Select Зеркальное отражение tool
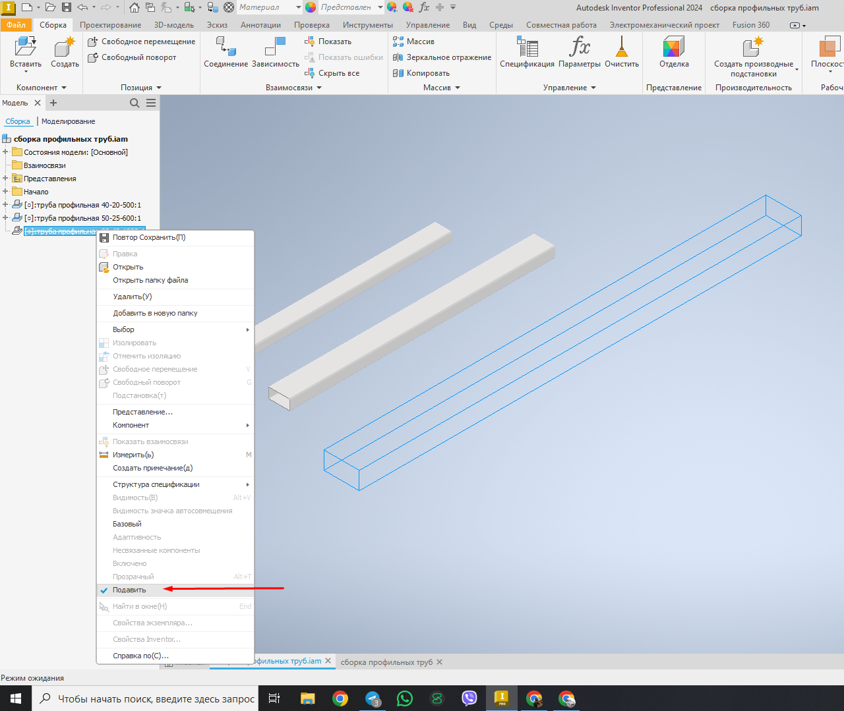This screenshot has width=844, height=711. point(442,57)
